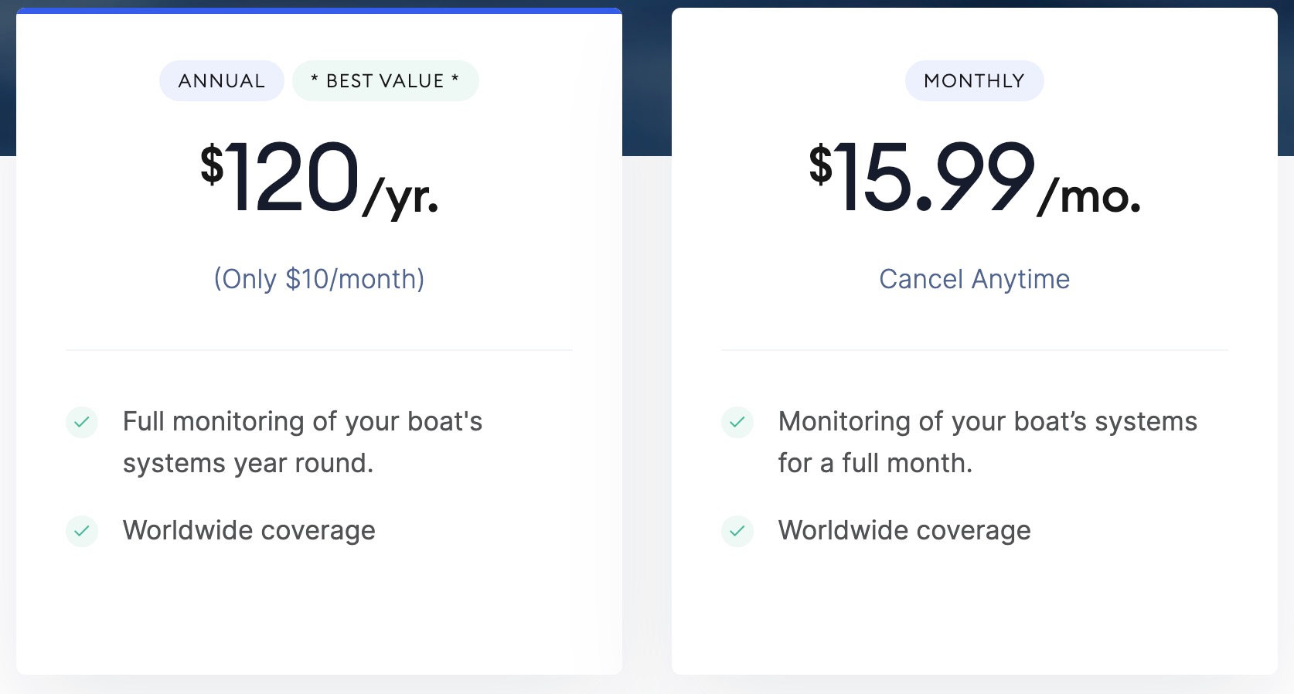
Task: Click Monitoring of your boat's systems for a full month
Action: (988, 442)
